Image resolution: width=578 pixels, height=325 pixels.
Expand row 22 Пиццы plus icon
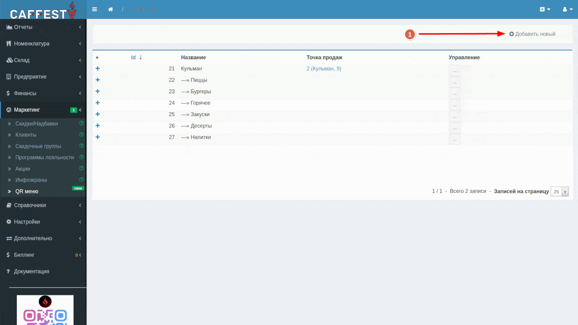(98, 80)
